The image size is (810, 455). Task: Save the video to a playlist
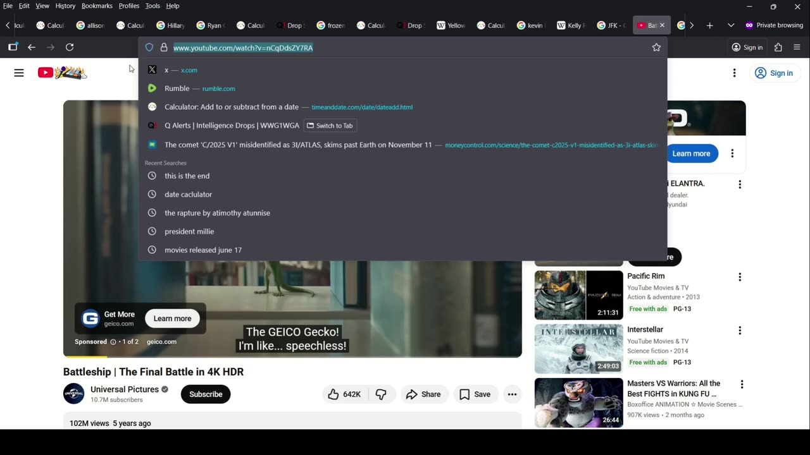pos(475,394)
